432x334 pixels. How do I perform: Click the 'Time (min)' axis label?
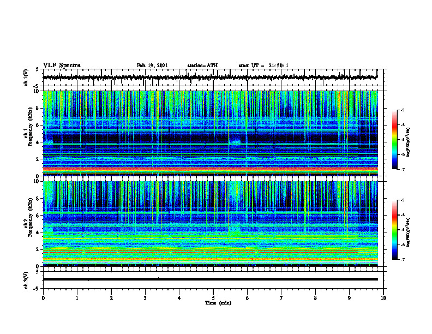[218, 303]
